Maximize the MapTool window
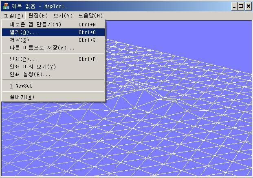Image resolution: width=253 pixels, height=178 pixels. tap(241, 6)
